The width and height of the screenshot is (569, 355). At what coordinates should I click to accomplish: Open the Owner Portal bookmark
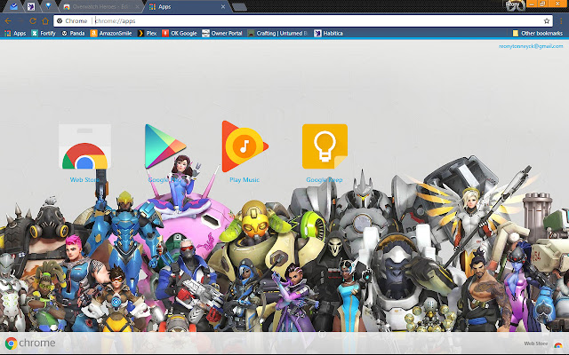click(222, 34)
